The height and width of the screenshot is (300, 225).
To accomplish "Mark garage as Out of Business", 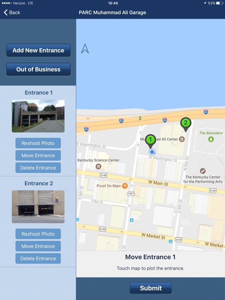I will pyautogui.click(x=38, y=69).
